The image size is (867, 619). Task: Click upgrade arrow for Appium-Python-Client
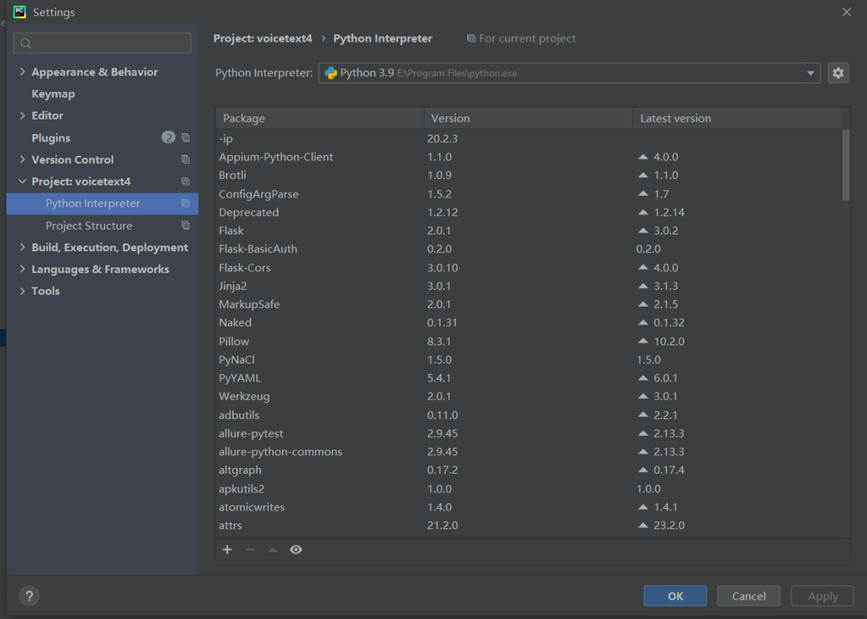(642, 157)
